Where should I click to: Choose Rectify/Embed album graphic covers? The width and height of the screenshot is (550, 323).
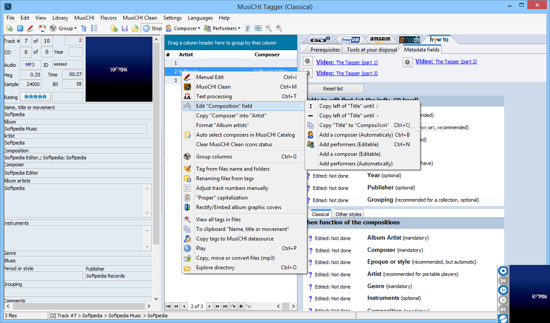[244, 207]
